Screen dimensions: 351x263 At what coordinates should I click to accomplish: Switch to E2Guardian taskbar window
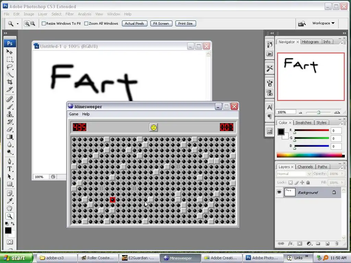[x=139, y=258]
